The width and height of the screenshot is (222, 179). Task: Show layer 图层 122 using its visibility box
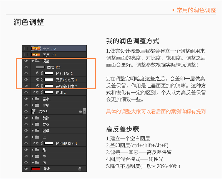[26, 48]
